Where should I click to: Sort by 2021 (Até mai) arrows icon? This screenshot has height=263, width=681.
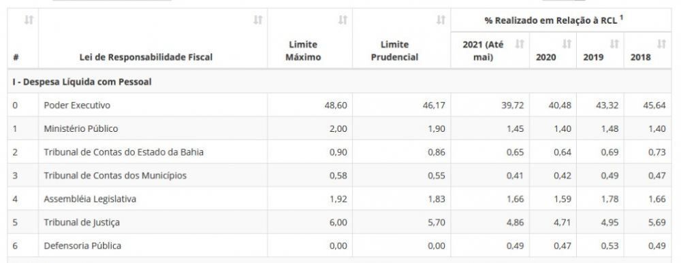click(x=520, y=43)
